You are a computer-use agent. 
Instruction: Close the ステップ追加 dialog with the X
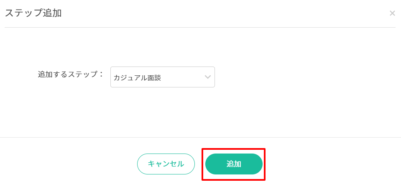tap(392, 13)
